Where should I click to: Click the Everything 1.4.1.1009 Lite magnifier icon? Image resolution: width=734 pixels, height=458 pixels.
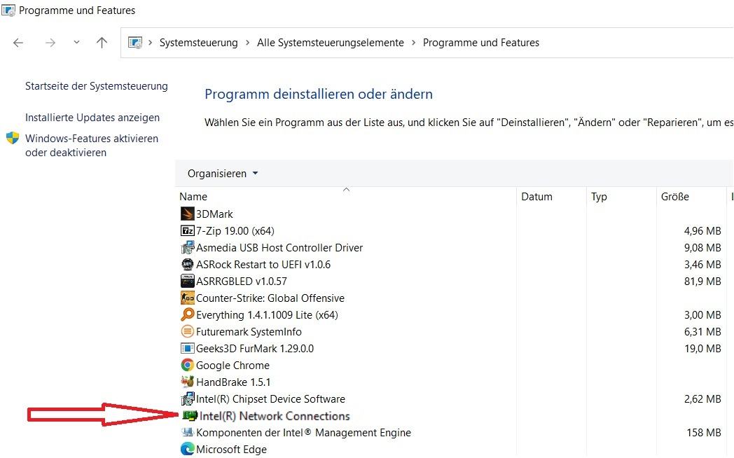pyautogui.click(x=187, y=315)
